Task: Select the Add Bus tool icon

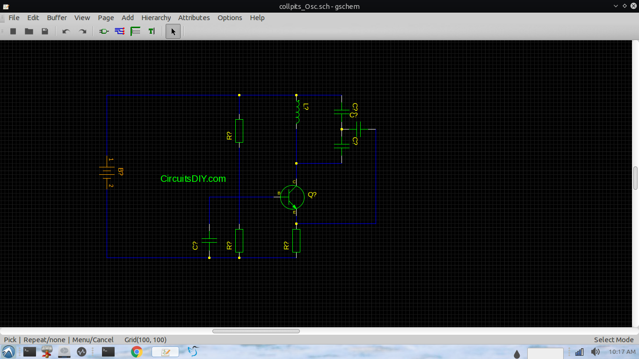Action: (x=136, y=31)
